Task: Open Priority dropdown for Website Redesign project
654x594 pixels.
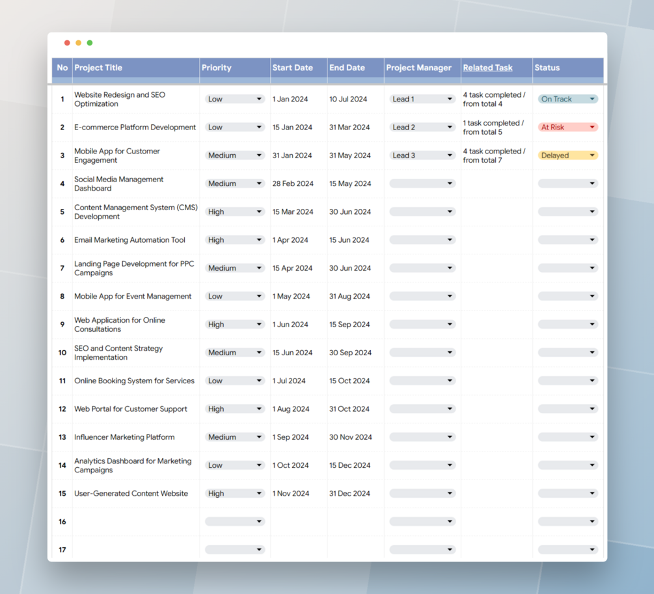Action: click(235, 99)
